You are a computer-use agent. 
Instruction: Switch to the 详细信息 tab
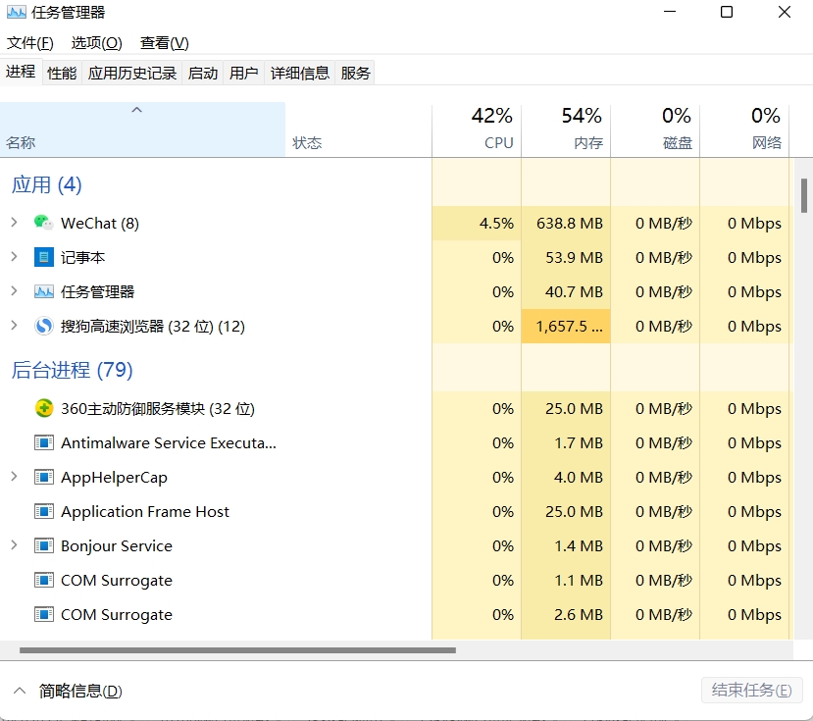pyautogui.click(x=300, y=74)
